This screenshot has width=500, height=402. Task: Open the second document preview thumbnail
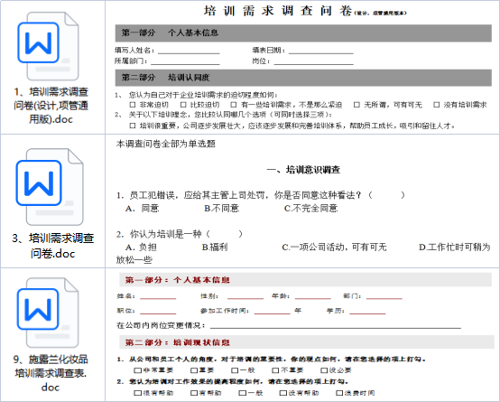pos(302,201)
